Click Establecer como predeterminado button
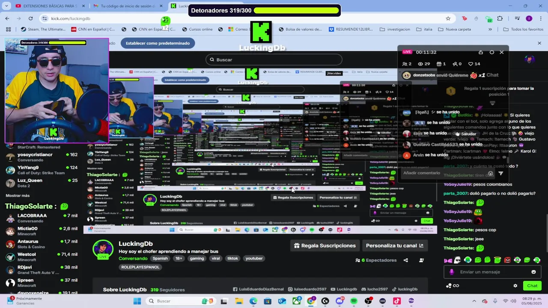The width and height of the screenshot is (548, 308). 158,43
